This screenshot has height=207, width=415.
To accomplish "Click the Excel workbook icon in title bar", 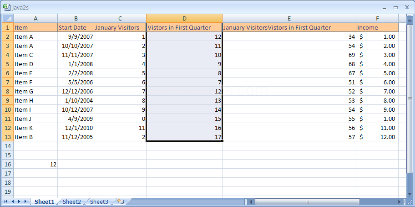I will pos(6,7).
